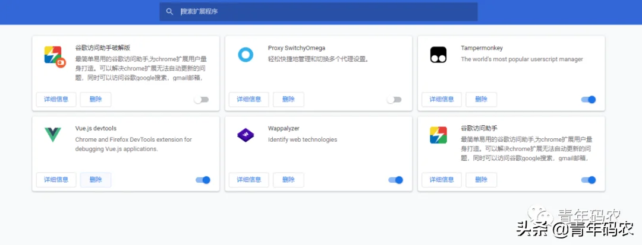Screen dimensions: 642x245
Task: Click 删除 for Proxy SwitchyOmega
Action: (x=289, y=100)
